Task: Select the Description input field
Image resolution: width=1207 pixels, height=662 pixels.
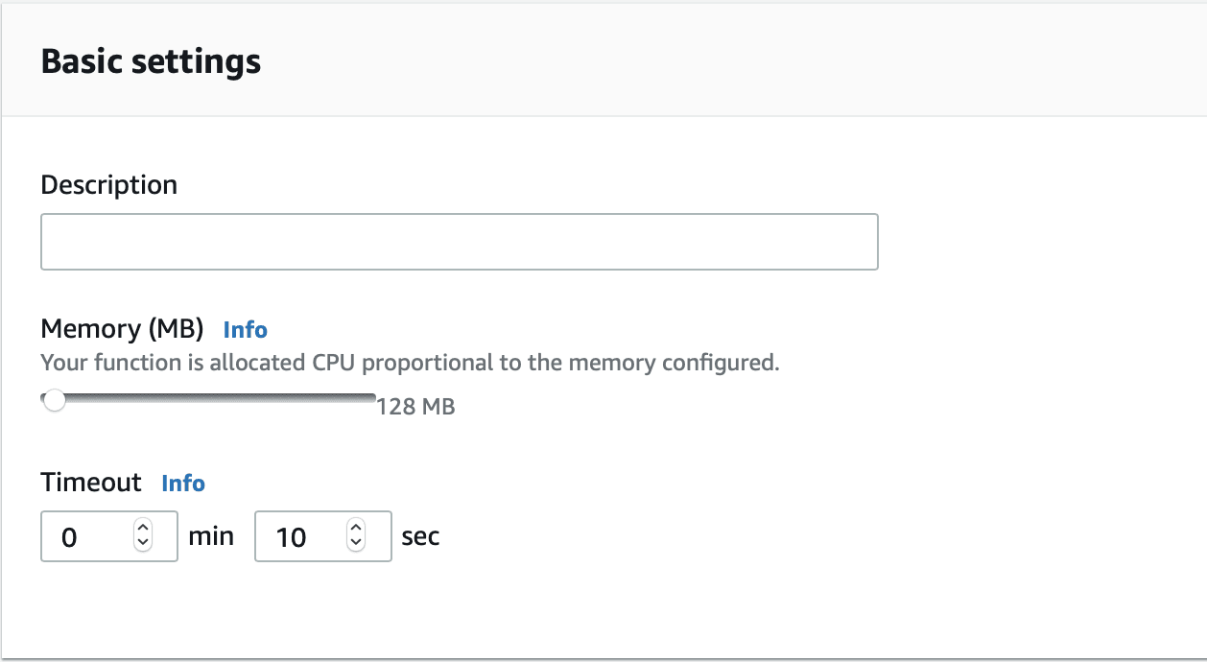Action: [460, 241]
